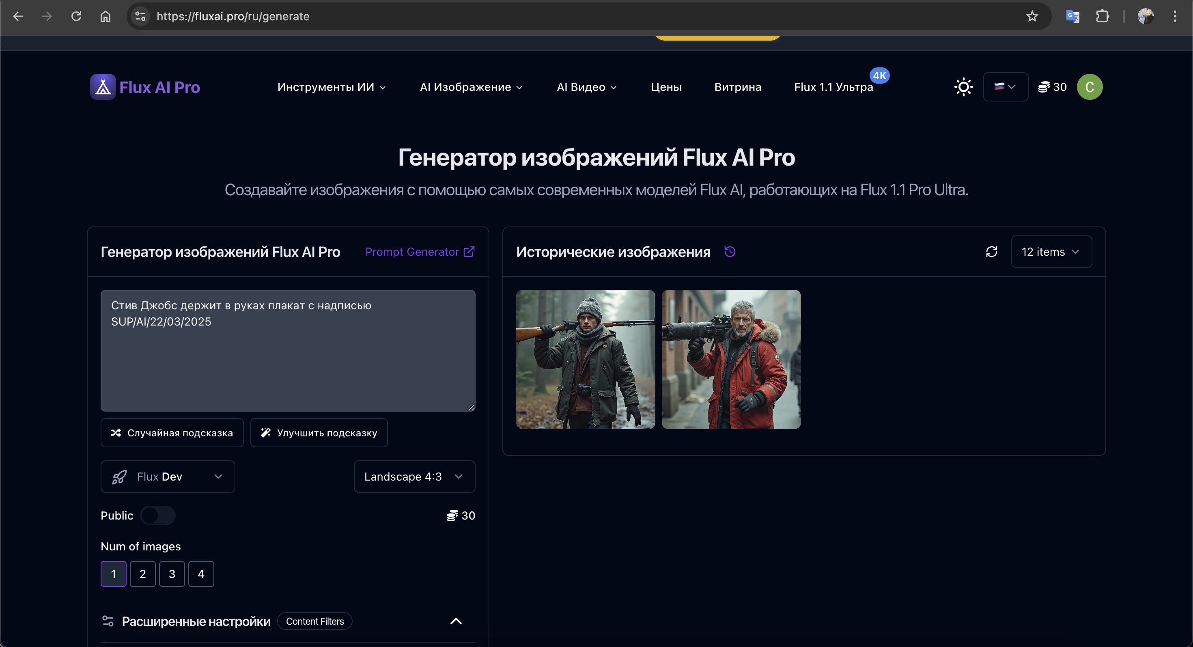This screenshot has width=1193, height=647.
Task: Click the browser address bar URL
Action: coord(233,16)
